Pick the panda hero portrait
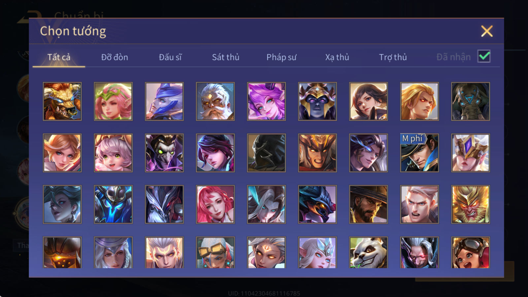 368,252
